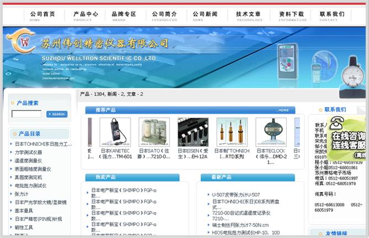Click the 产品目录 heading
This screenshot has width=369, height=238.
coord(29,134)
